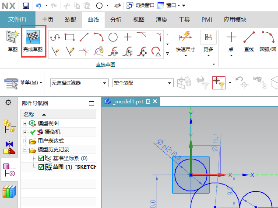Viewport: 278px width, 208px height.
Task: Select the Circle sketch tool
Action: pos(113,37)
